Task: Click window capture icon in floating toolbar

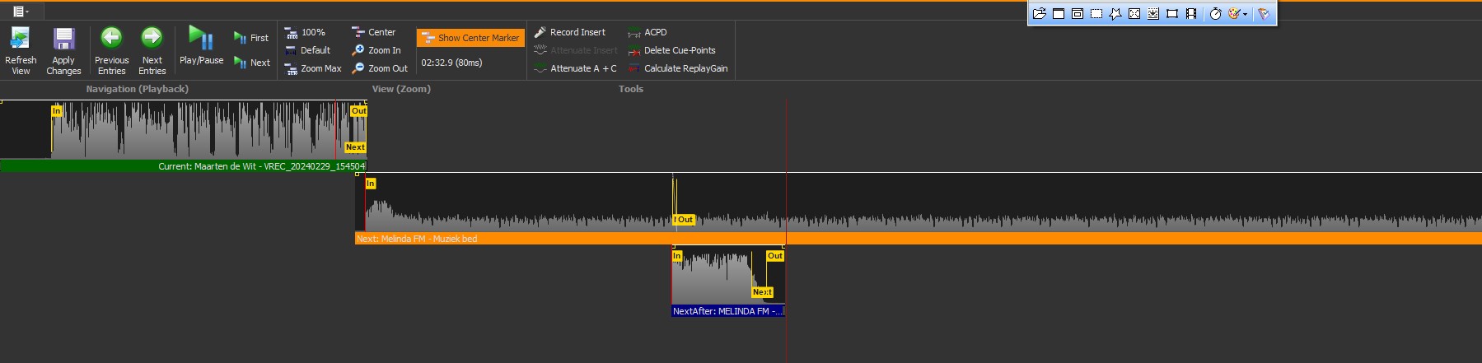Action: tap(1059, 13)
